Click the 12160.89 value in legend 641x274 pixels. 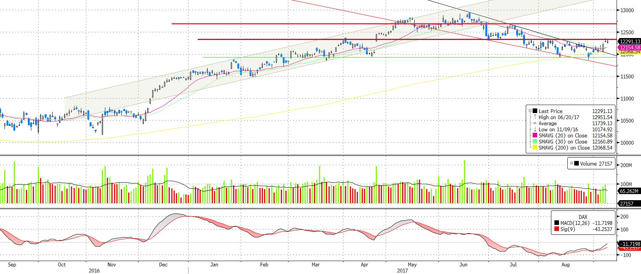pos(602,142)
